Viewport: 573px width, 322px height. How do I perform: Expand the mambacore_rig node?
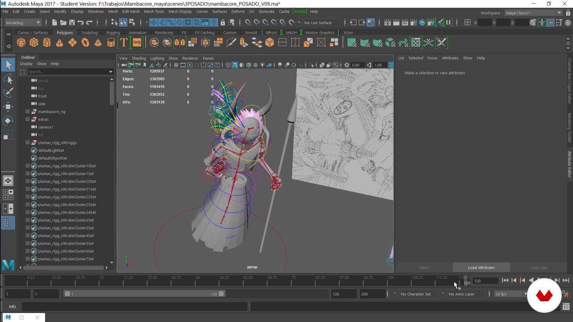(x=27, y=112)
